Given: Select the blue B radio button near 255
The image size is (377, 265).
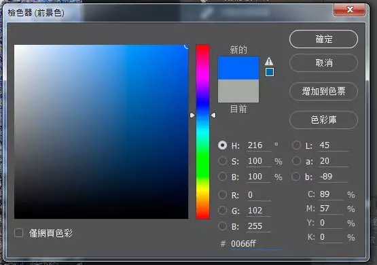Looking at the screenshot, I should (x=222, y=226).
